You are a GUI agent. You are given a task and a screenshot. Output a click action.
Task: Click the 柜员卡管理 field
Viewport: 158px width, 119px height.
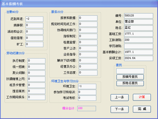click(37, 85)
